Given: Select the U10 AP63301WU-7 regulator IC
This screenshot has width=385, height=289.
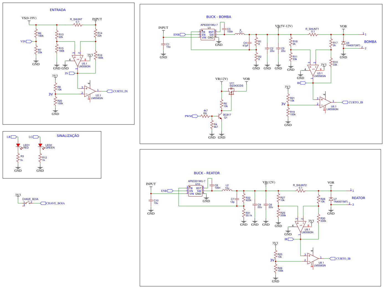Looking at the screenshot, I should point(195,191).
